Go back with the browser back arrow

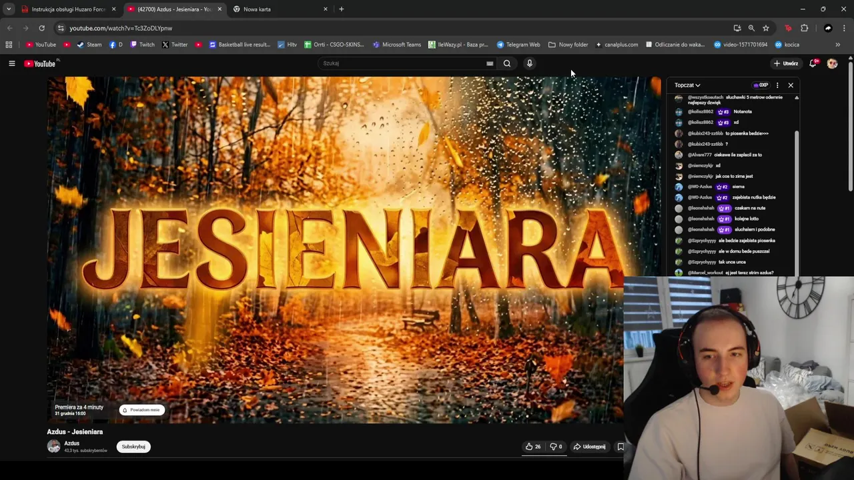click(9, 28)
